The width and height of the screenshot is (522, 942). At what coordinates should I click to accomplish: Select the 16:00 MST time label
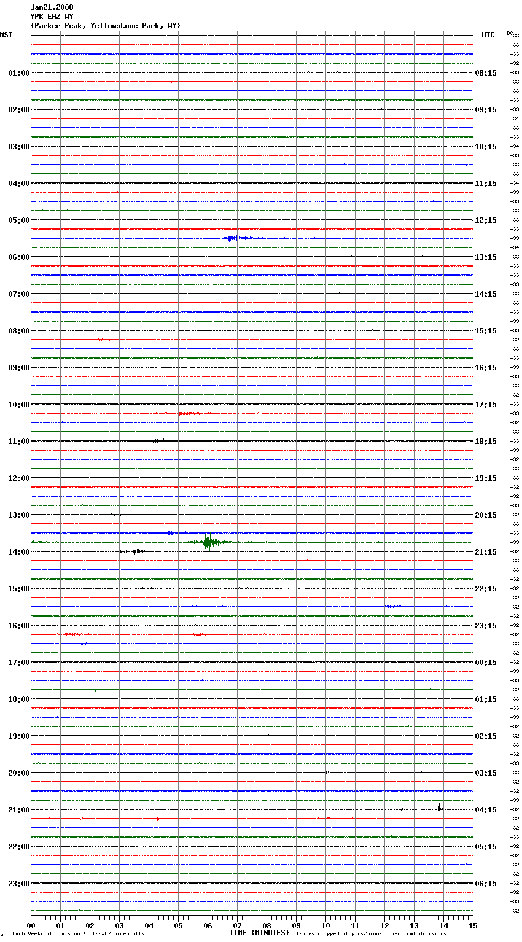[x=19, y=626]
